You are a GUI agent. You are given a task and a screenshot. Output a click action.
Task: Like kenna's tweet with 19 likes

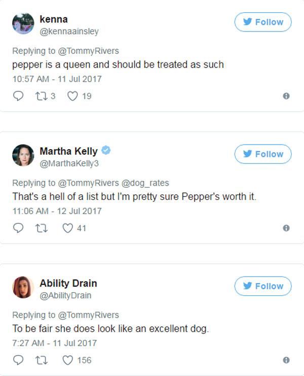[72, 96]
